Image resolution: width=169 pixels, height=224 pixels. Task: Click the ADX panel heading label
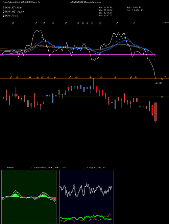pyautogui.click(x=65, y=168)
